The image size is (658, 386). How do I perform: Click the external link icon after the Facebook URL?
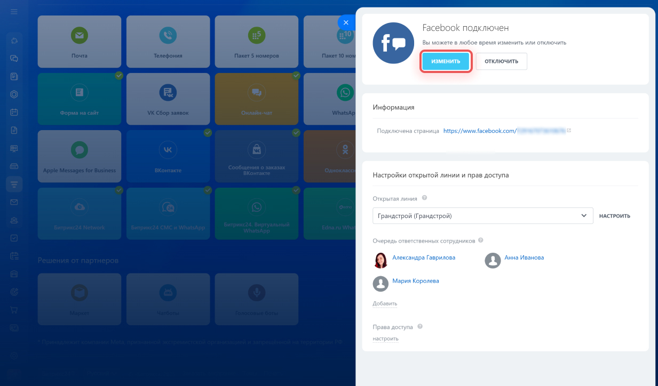pos(569,130)
